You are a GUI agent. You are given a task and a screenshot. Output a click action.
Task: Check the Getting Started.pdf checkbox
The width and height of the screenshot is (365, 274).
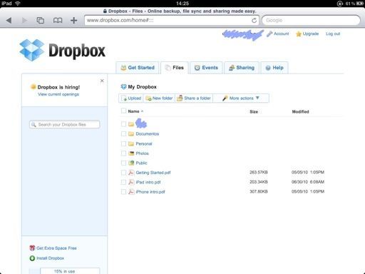click(x=123, y=173)
